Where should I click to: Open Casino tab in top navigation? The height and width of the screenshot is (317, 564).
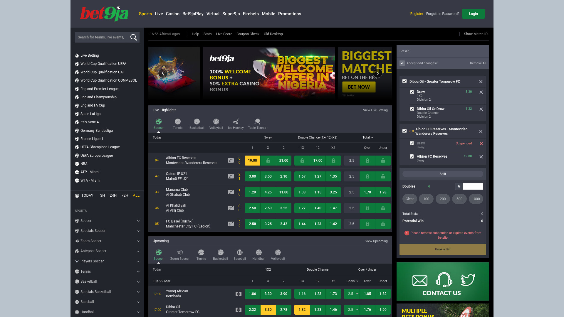[172, 14]
